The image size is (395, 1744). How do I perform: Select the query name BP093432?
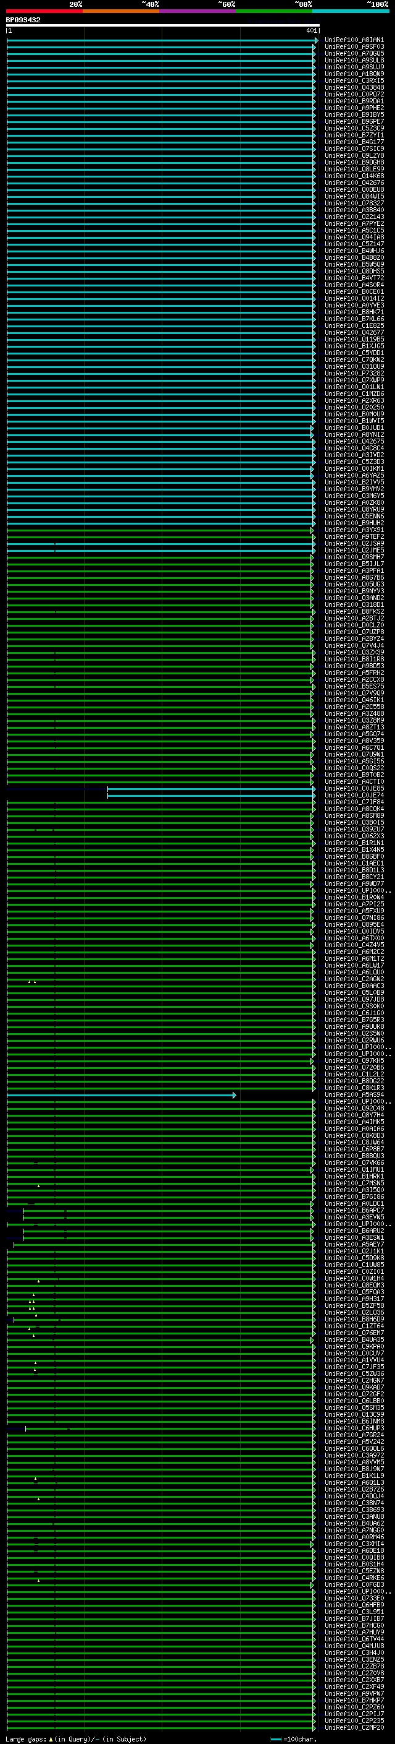23,20
